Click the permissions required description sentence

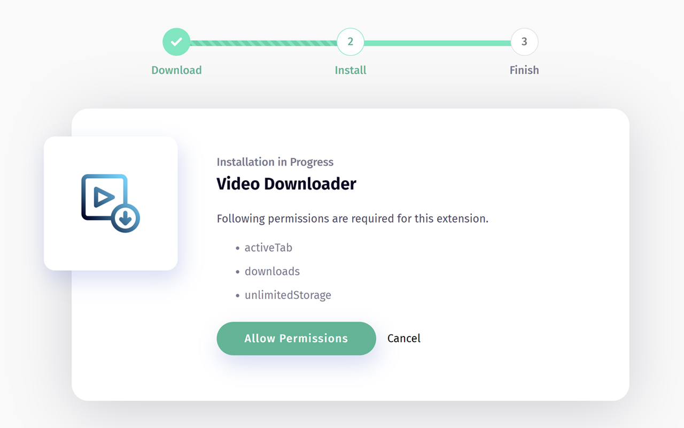tap(352, 218)
